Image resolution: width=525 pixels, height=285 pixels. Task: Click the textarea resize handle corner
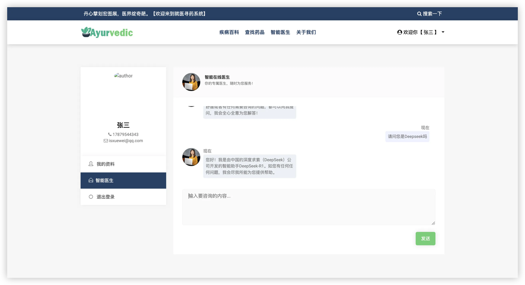tap(433, 223)
